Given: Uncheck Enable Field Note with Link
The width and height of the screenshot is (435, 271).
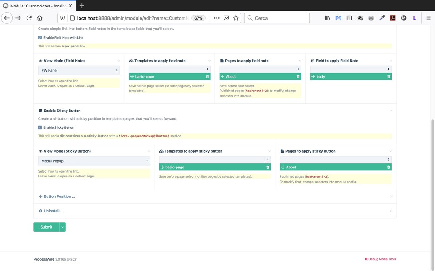Looking at the screenshot, I should (x=40, y=38).
